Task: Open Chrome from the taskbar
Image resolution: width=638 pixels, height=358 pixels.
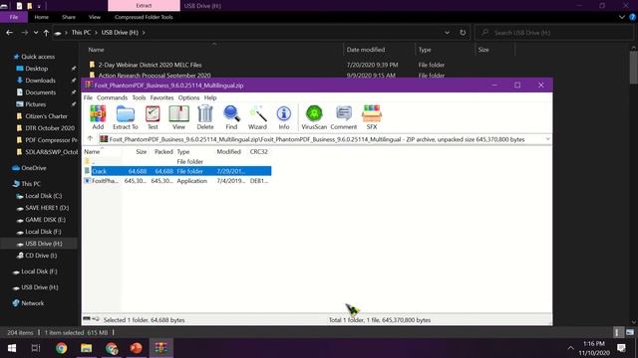Action: click(x=62, y=348)
